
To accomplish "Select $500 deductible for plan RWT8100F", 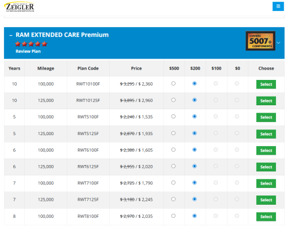I will point(173,216).
